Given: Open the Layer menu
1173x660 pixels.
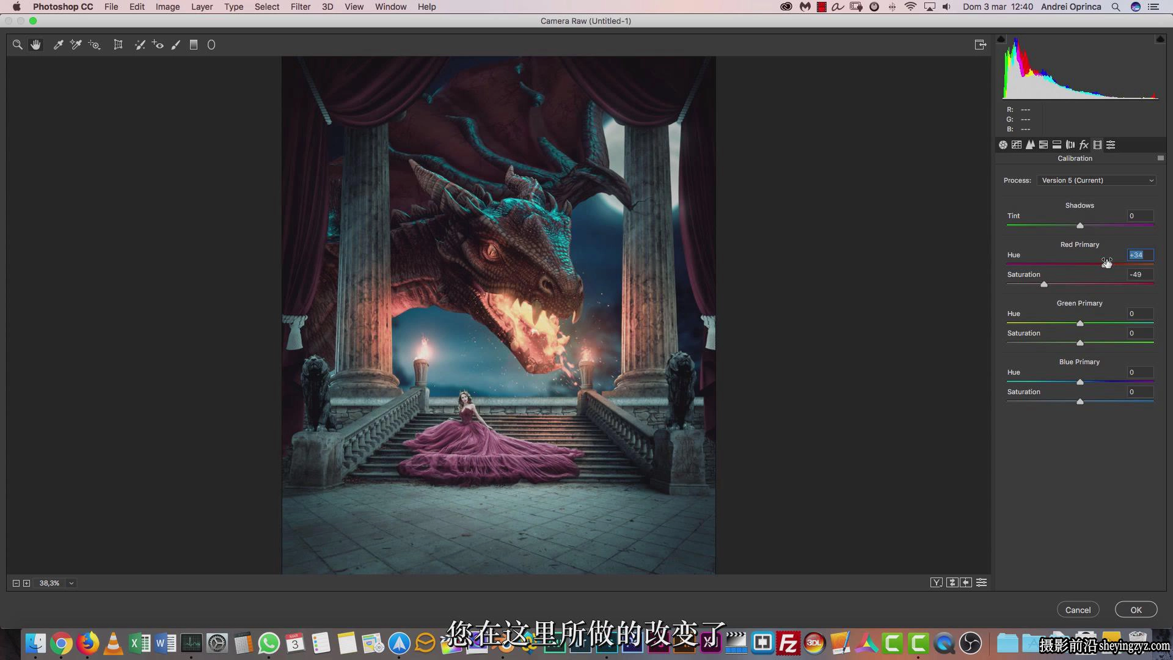Looking at the screenshot, I should pyautogui.click(x=202, y=7).
